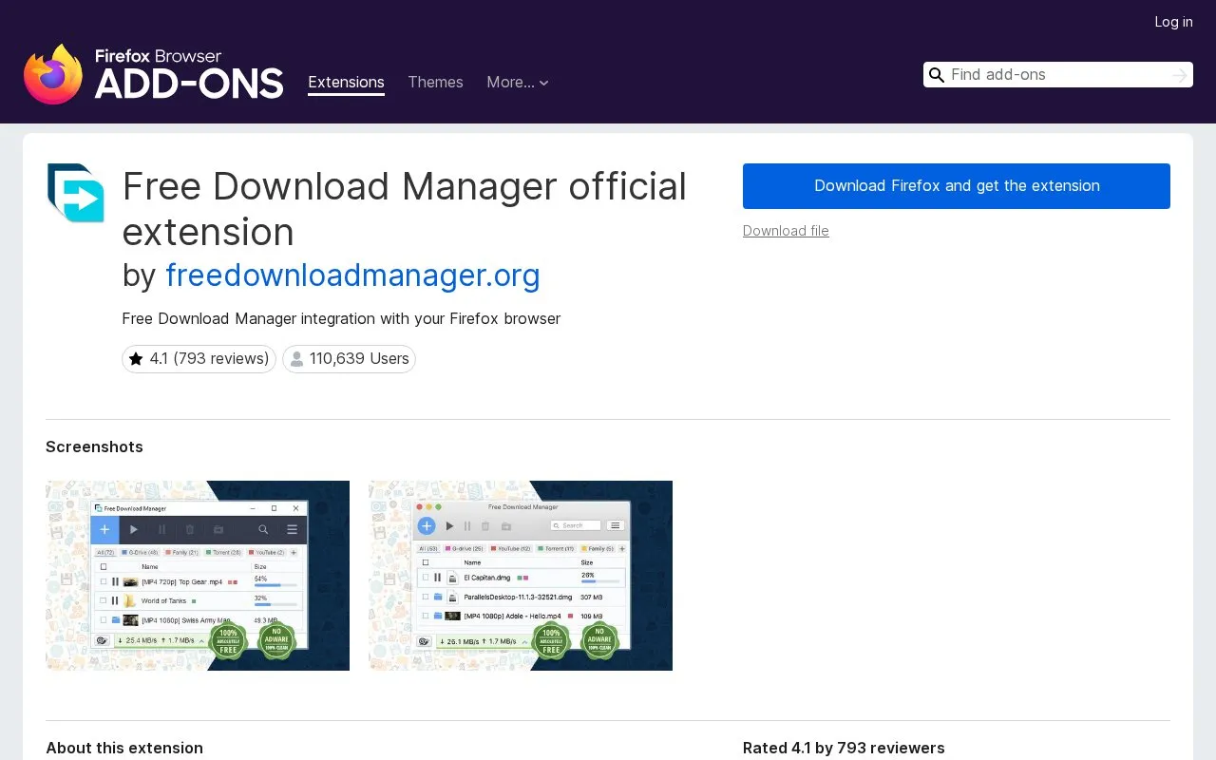
Task: Click the About this extension heading
Action: [x=124, y=749]
